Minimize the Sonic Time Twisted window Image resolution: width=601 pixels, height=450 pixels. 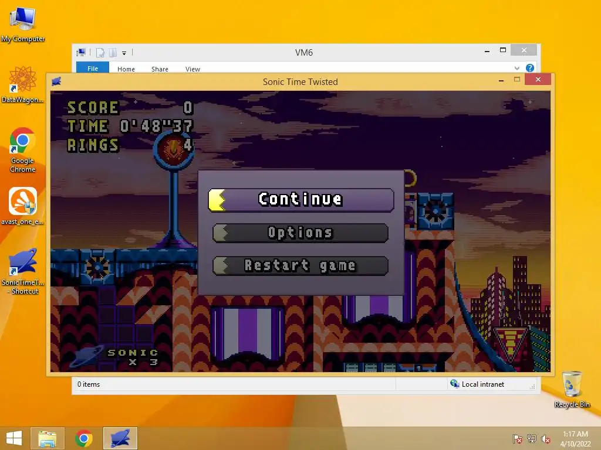501,80
